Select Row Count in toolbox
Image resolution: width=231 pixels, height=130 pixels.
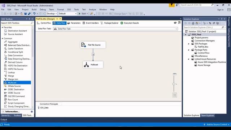click(x=13, y=100)
